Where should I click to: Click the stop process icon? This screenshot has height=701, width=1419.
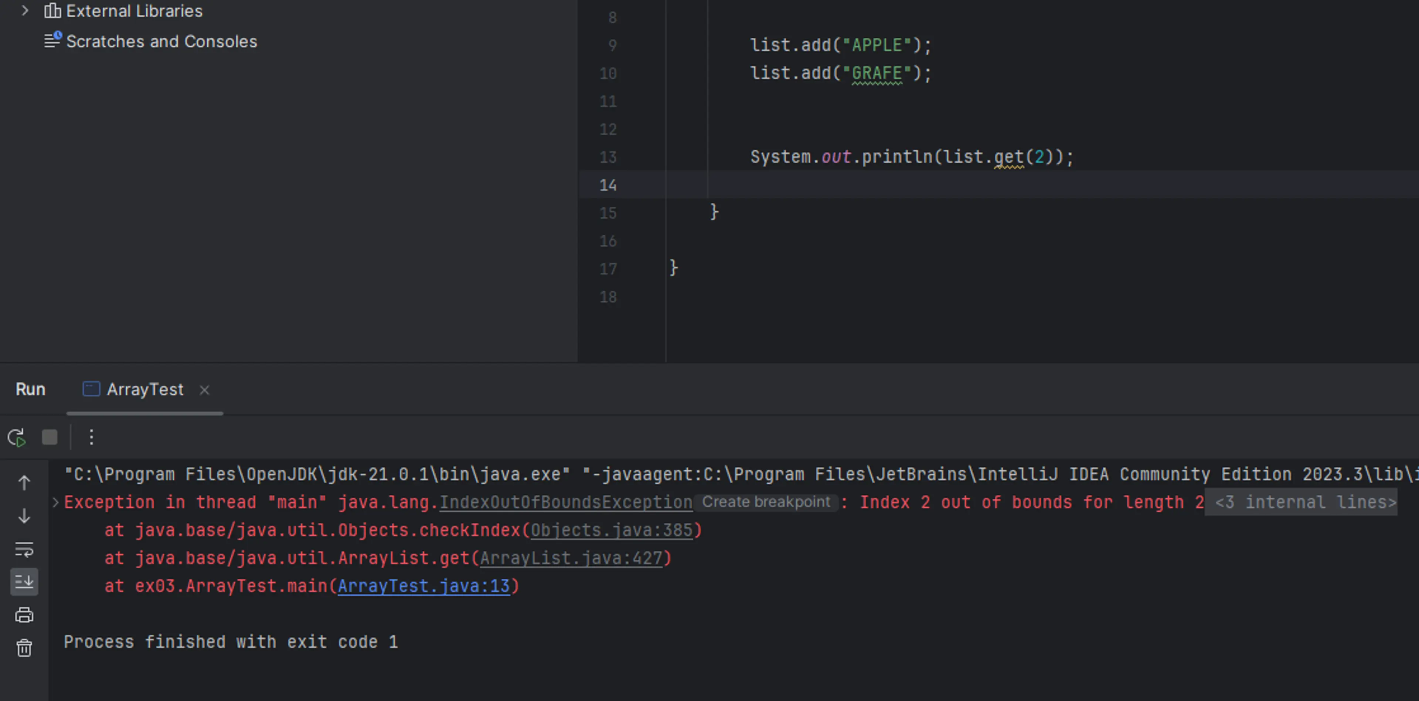click(x=51, y=437)
